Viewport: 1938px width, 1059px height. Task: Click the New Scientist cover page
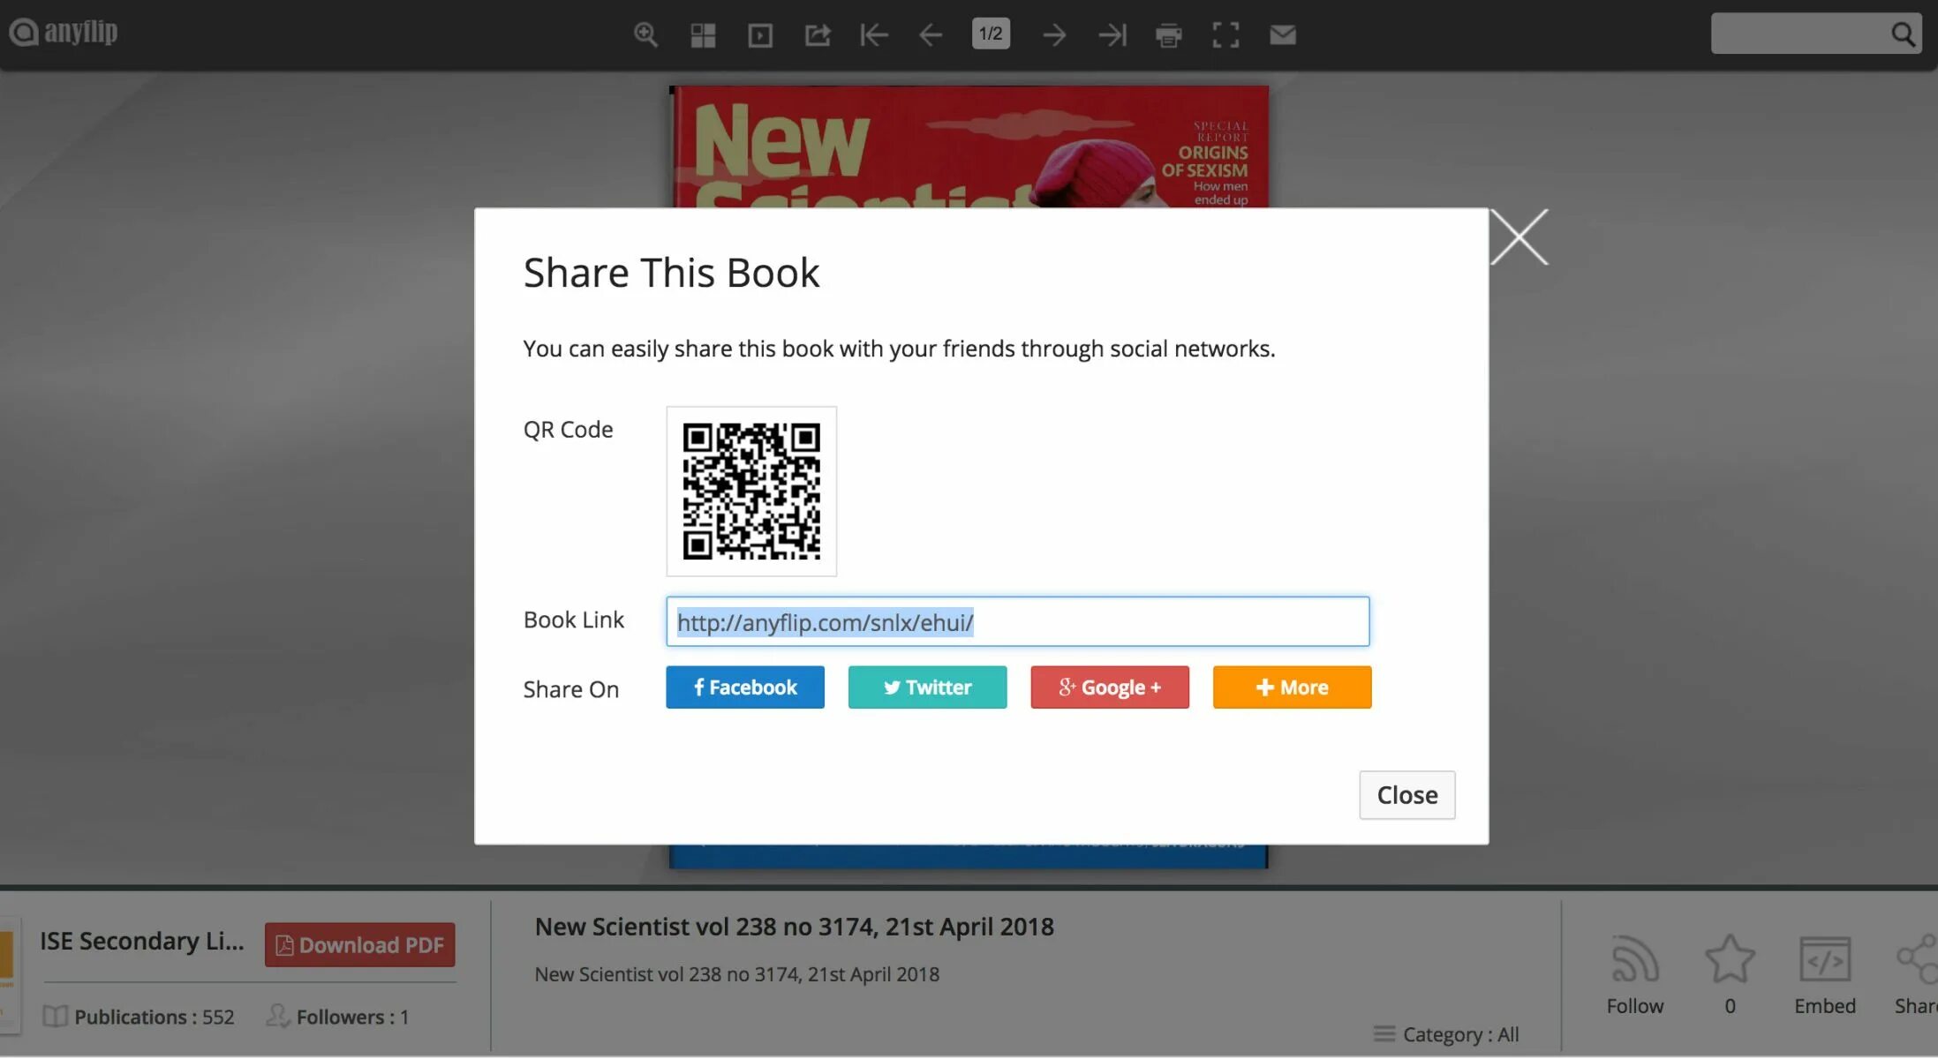point(969,146)
